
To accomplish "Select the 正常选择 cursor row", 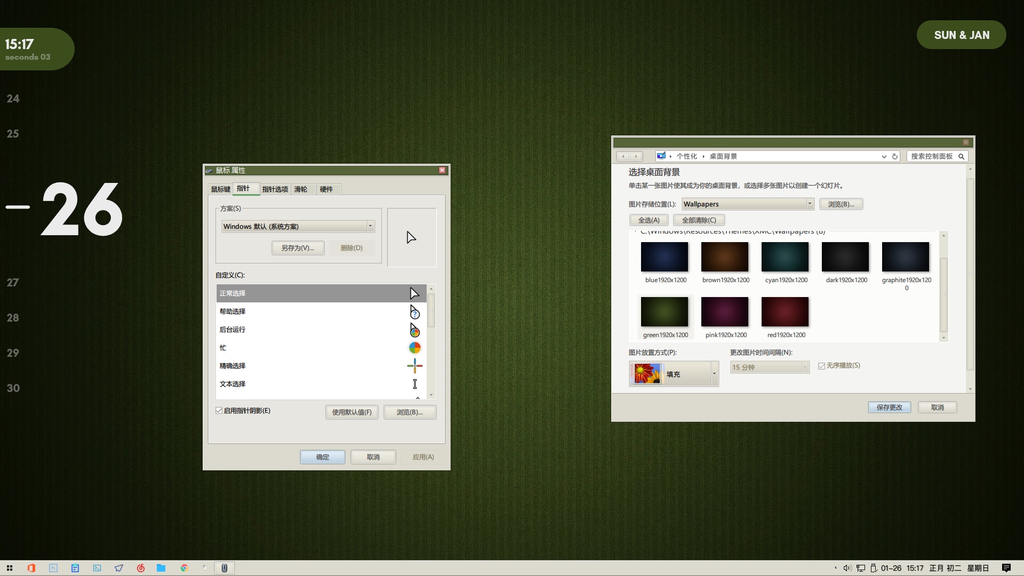I will coord(321,293).
